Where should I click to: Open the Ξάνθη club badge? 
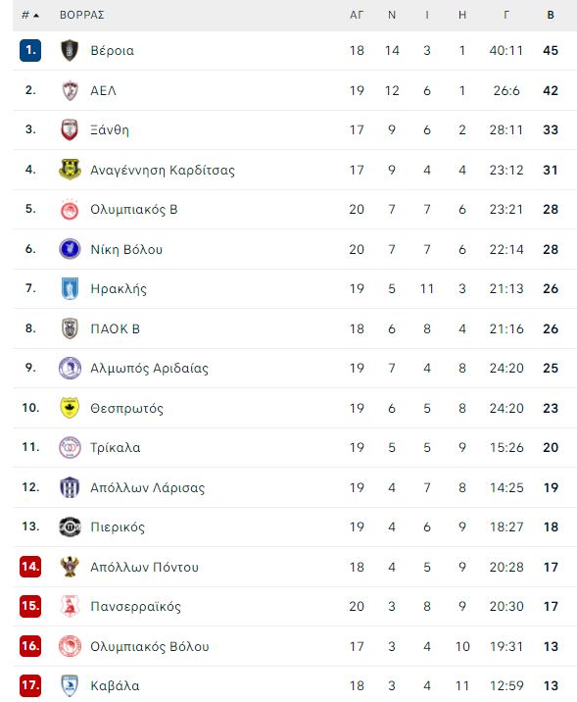[x=70, y=129]
